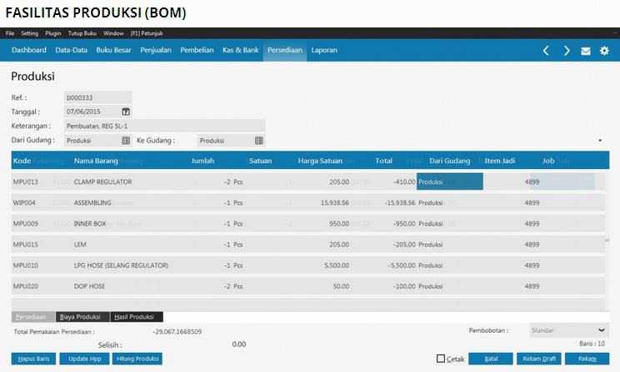The height and width of the screenshot is (372, 620).
Task: Click the Update Hpp button
Action: click(83, 359)
